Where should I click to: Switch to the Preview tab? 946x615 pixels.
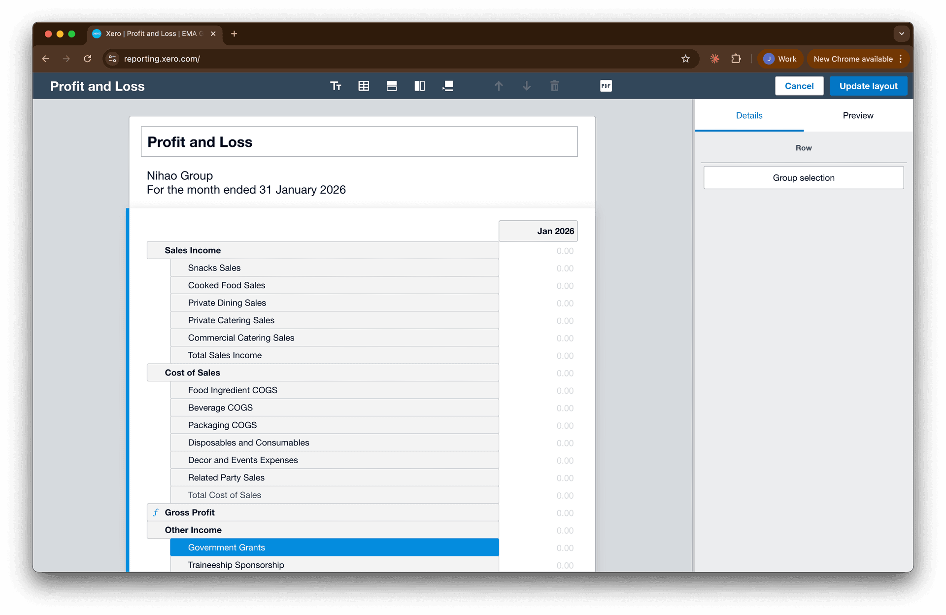click(x=858, y=115)
